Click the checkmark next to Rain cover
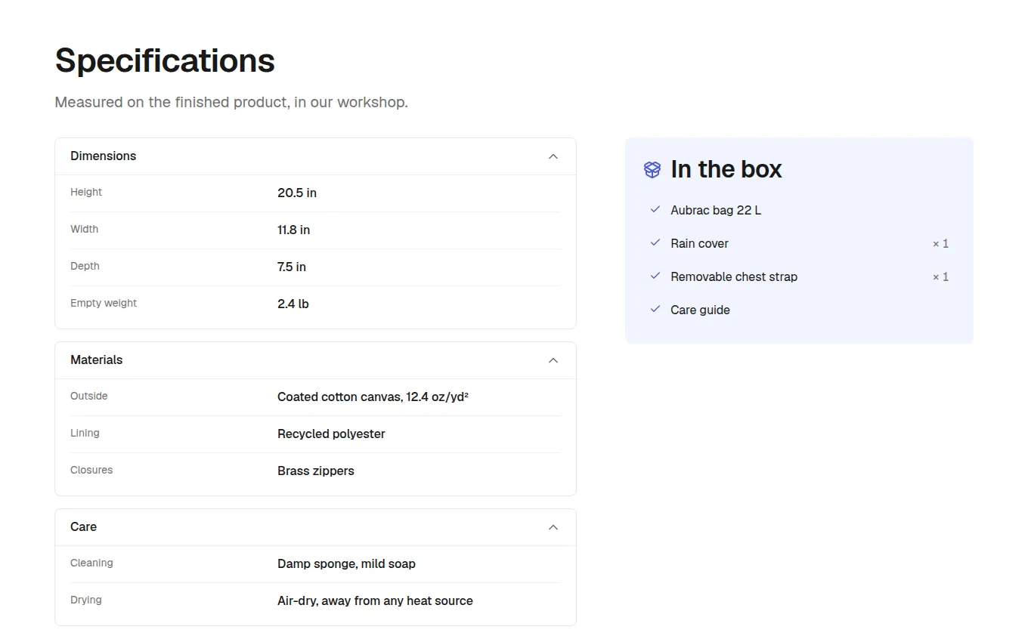Viewport: 1028px width, 642px height. pos(655,242)
